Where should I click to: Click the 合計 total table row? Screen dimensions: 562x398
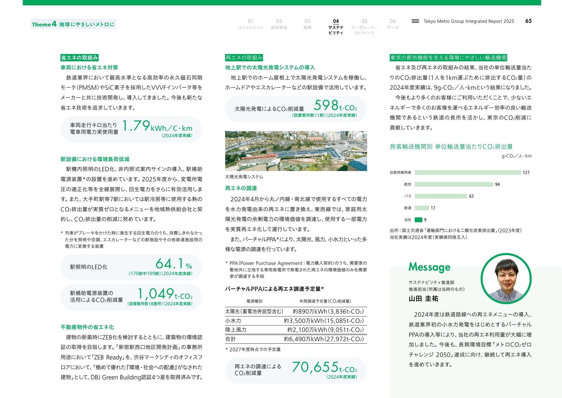tap(296, 339)
